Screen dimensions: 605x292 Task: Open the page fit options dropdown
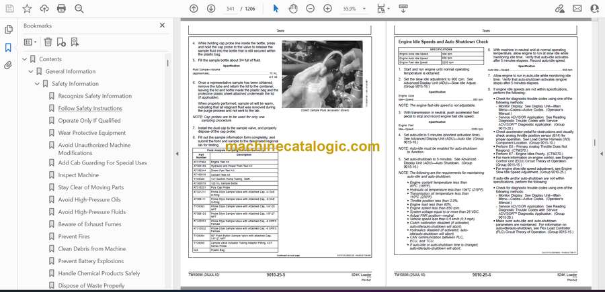(x=384, y=9)
